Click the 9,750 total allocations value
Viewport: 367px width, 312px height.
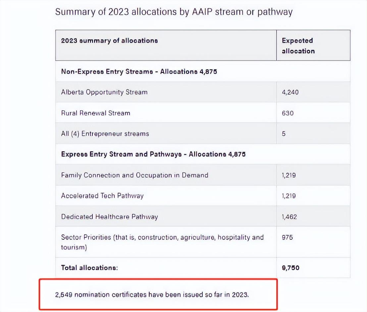pos(290,268)
